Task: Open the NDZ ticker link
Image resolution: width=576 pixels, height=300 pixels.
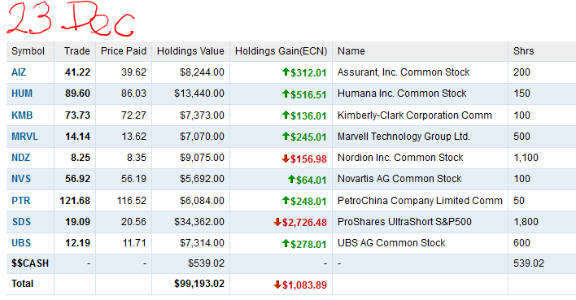Action: [21, 158]
